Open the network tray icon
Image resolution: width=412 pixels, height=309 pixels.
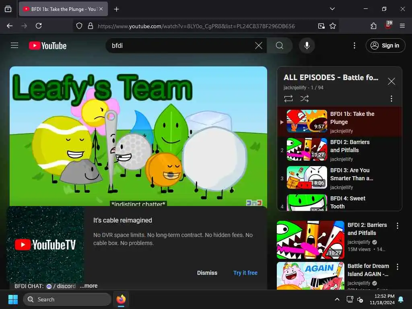350,299
